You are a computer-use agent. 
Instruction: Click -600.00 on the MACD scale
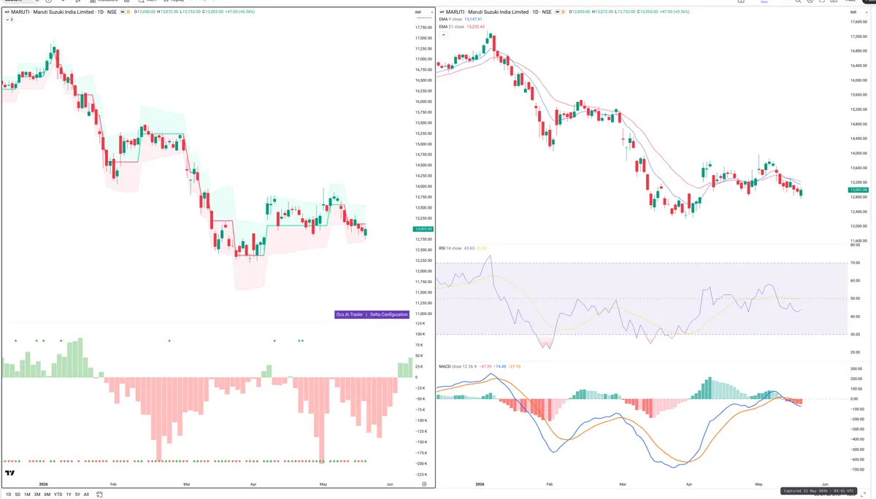pyautogui.click(x=857, y=460)
